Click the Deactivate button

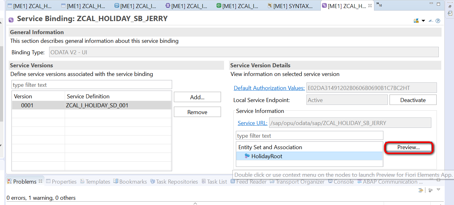(x=413, y=100)
